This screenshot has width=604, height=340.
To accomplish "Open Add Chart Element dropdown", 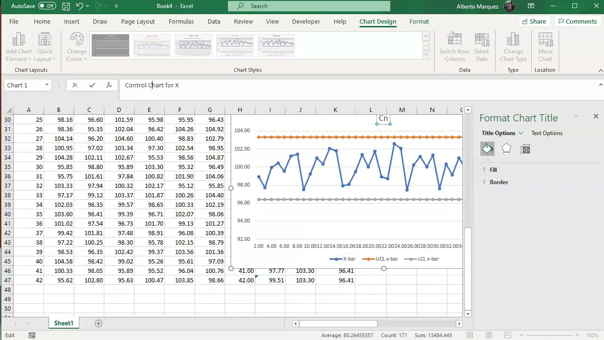I will tap(19, 47).
